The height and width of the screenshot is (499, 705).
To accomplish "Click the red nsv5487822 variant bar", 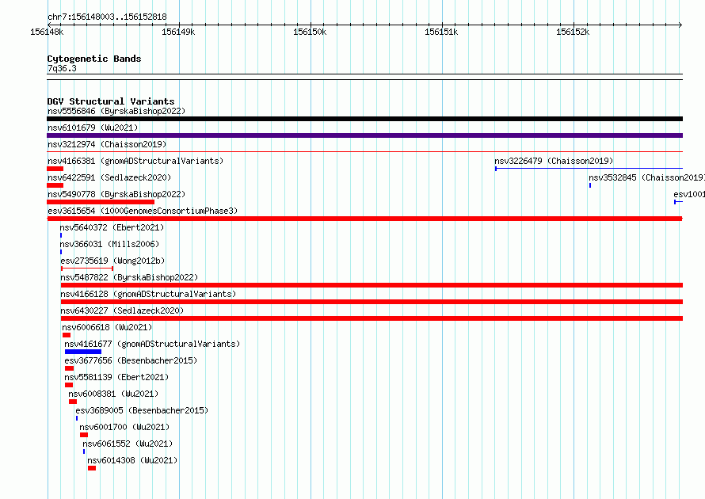I will pyautogui.click(x=372, y=285).
